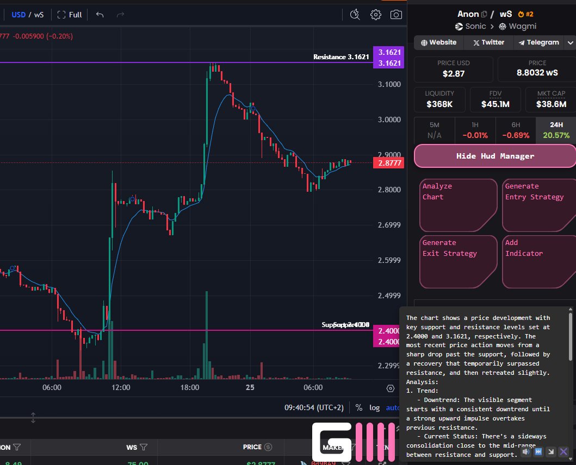Click the 75.00 WS table value
Image resolution: width=576 pixels, height=465 pixels.
(138, 463)
